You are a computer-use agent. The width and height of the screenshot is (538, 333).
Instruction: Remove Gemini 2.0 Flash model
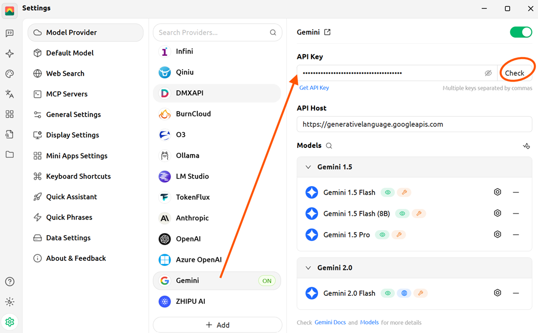tap(516, 293)
